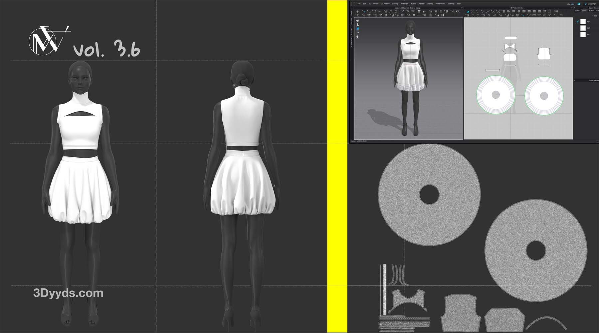Open the 3D Garment menu

coord(374,4)
